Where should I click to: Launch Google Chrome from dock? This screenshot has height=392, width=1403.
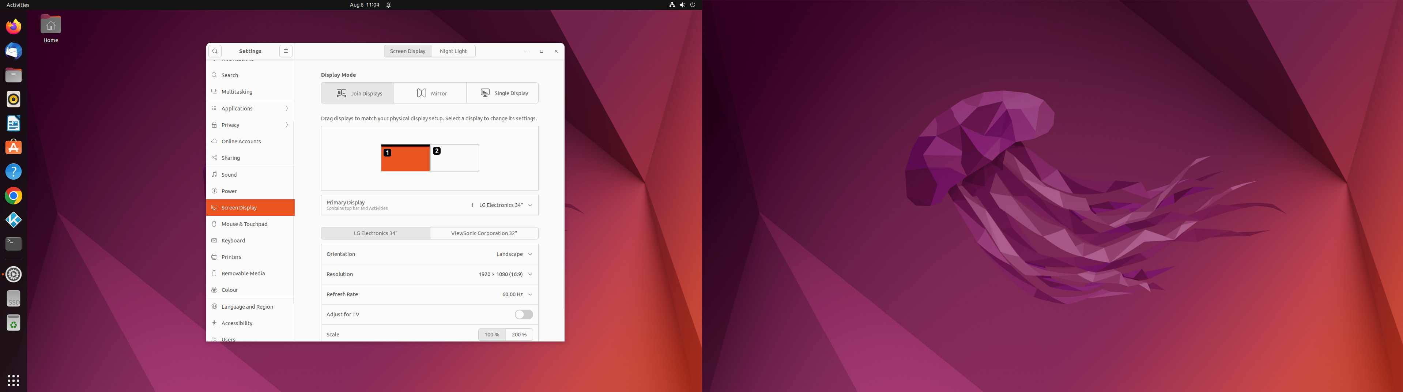[x=14, y=196]
